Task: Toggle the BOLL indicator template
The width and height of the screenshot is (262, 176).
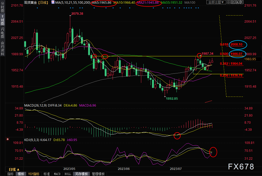Action: (68, 174)
